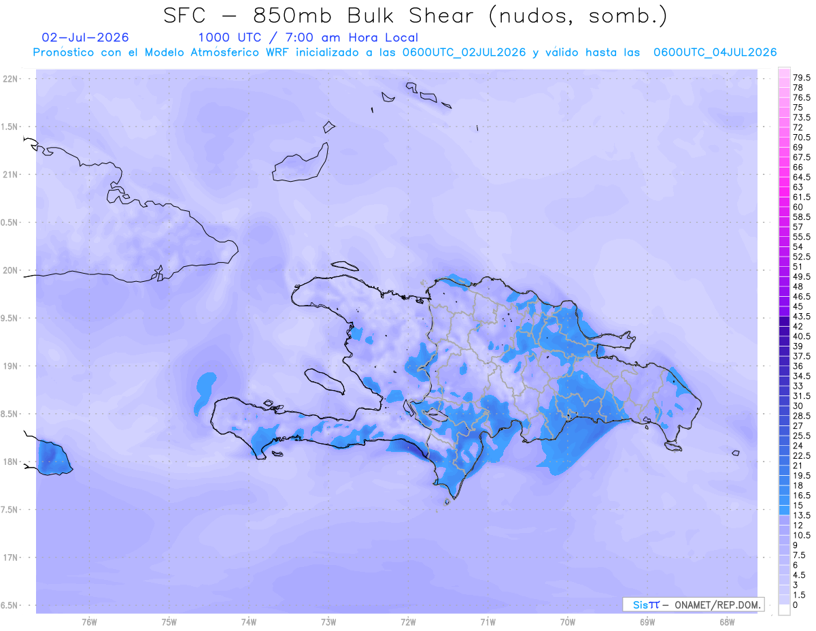Viewport: 816px width, 631px height.
Task: Click the legend value '7.5'
Action: (800, 555)
